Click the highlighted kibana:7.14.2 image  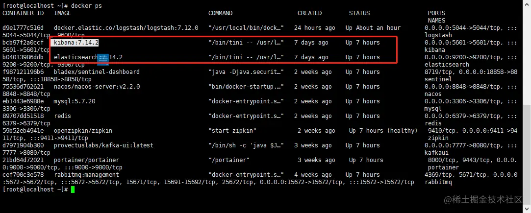pos(76,43)
